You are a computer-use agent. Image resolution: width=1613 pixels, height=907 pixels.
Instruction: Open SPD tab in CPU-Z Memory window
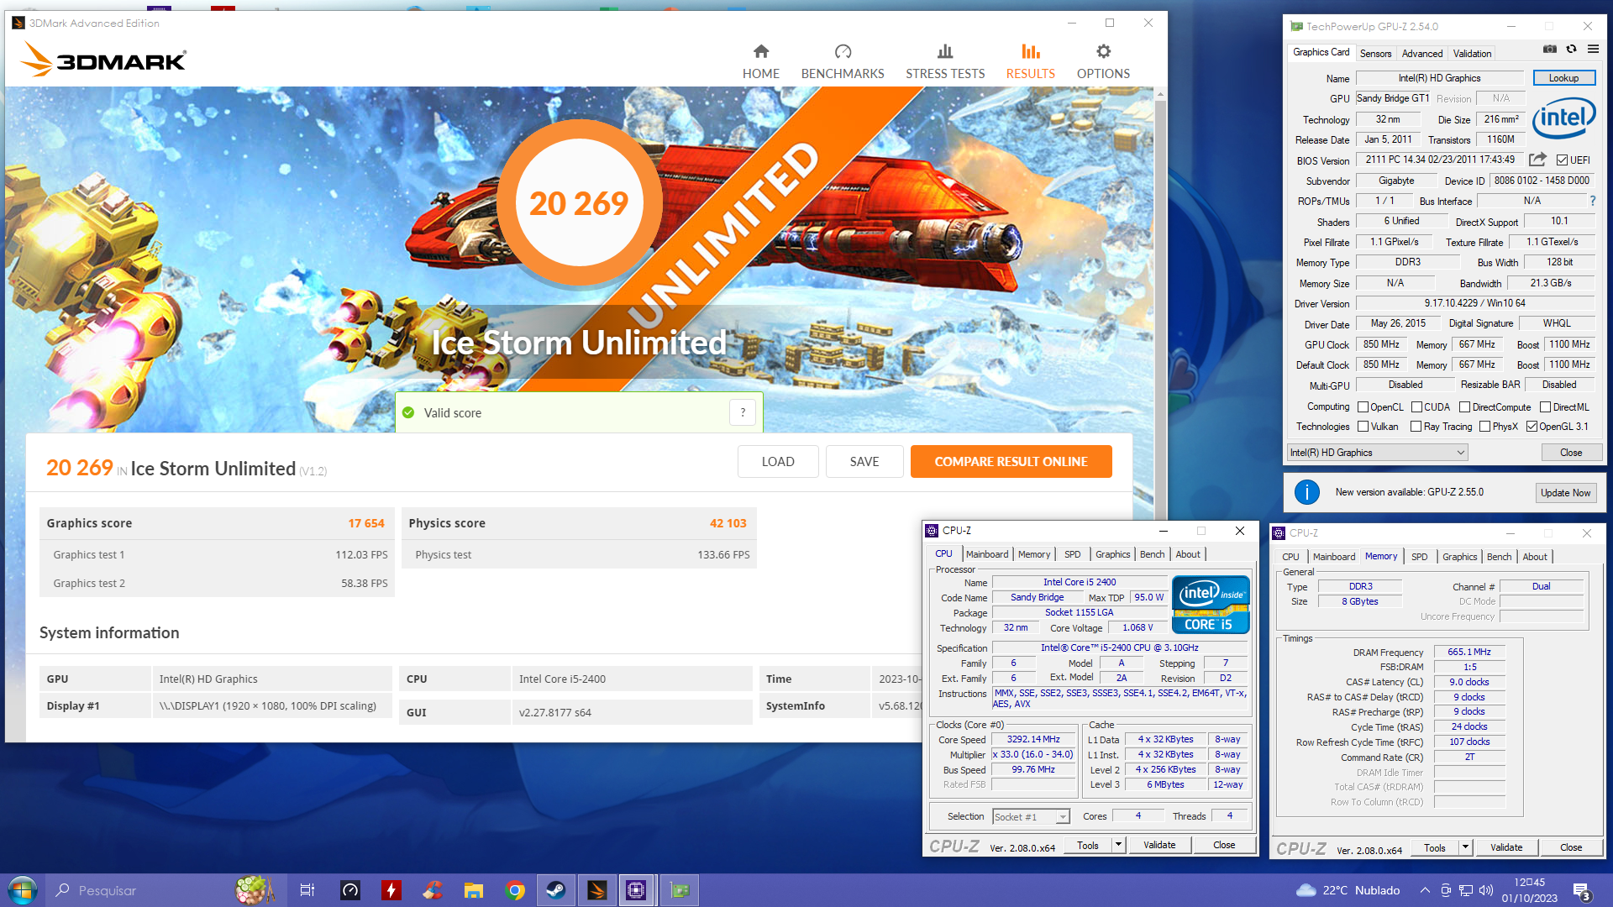tap(1419, 557)
